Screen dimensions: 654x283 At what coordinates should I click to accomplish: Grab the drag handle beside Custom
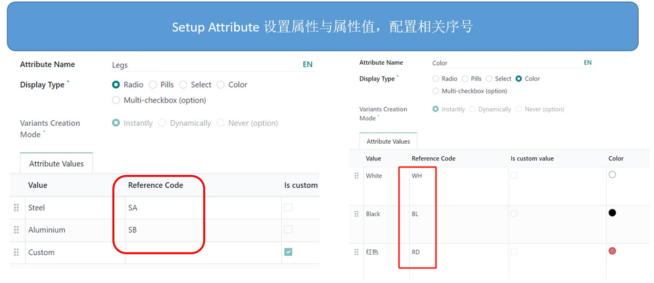16,252
